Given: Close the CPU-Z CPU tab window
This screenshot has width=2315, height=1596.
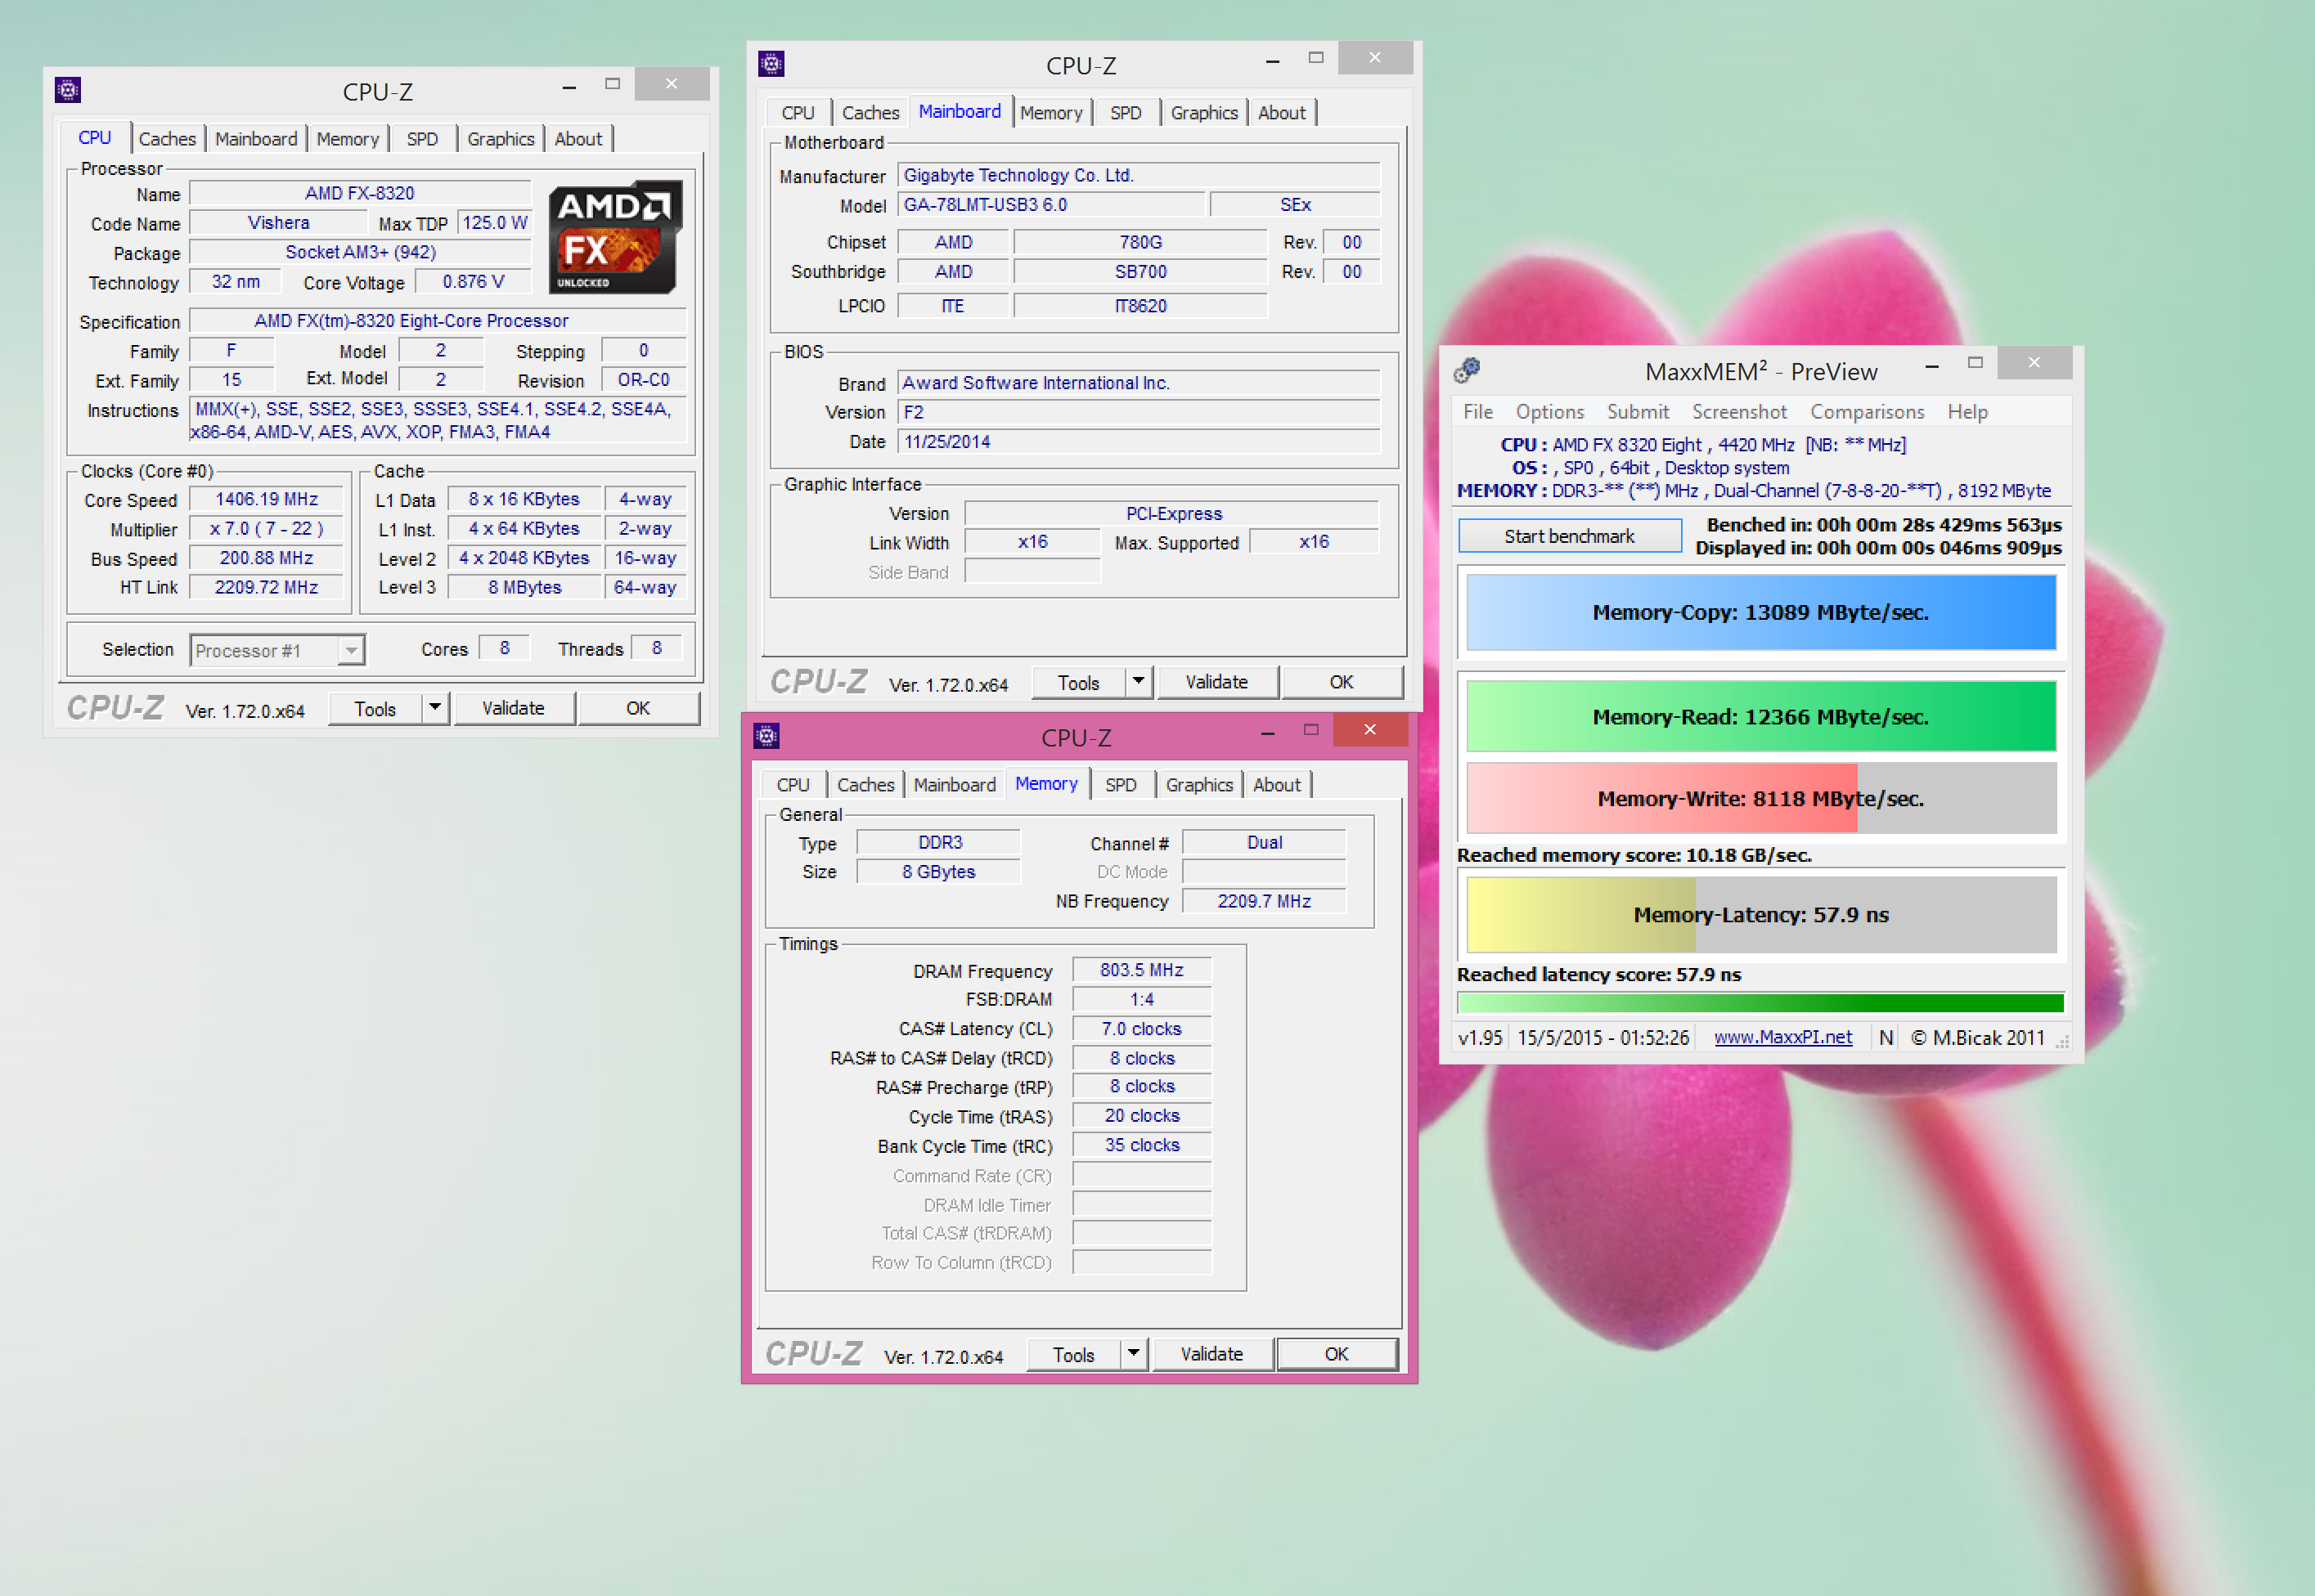Looking at the screenshot, I should tap(672, 84).
